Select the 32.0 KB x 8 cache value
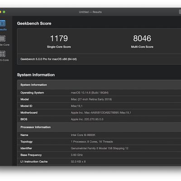The height and width of the screenshot is (181, 181). coord(78,162)
